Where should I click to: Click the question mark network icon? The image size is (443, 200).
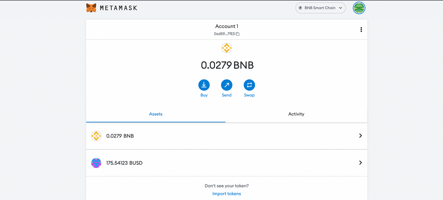click(x=300, y=8)
